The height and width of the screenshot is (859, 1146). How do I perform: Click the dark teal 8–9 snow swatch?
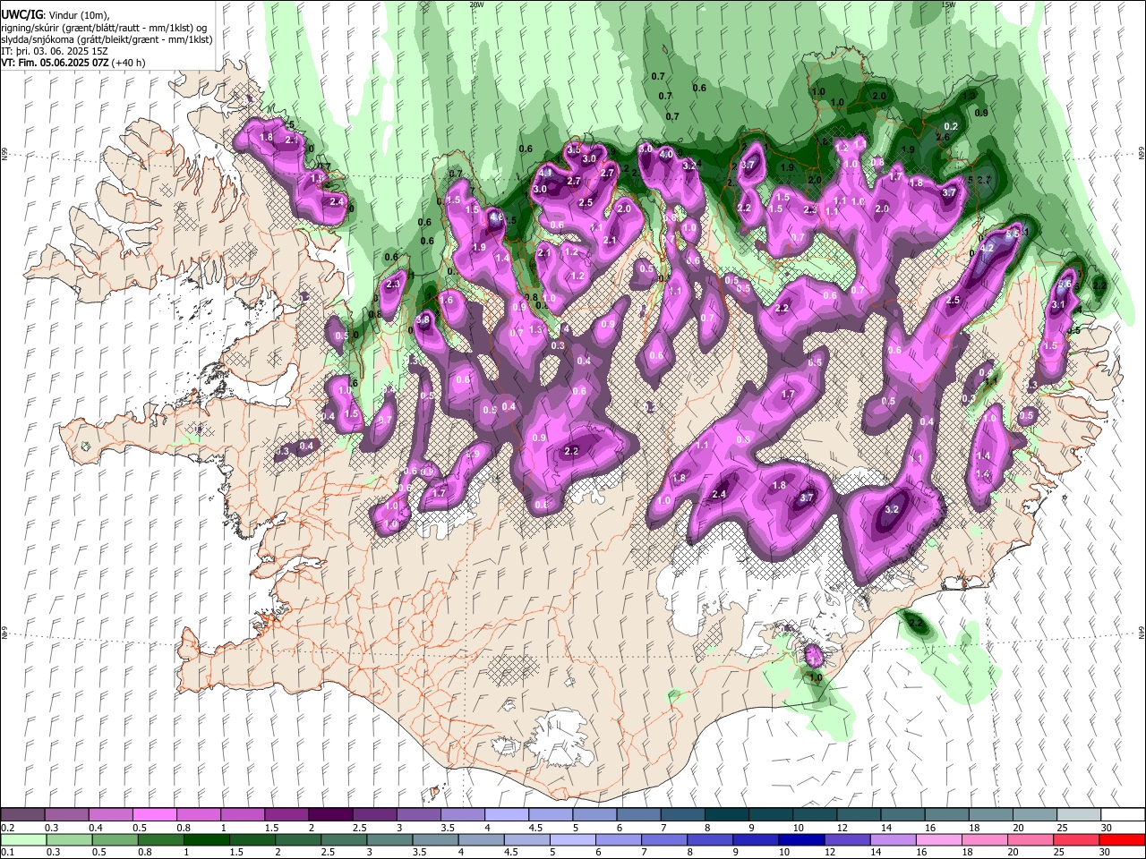pos(727,814)
